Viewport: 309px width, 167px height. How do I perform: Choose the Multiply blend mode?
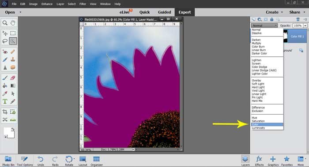tap(256, 43)
